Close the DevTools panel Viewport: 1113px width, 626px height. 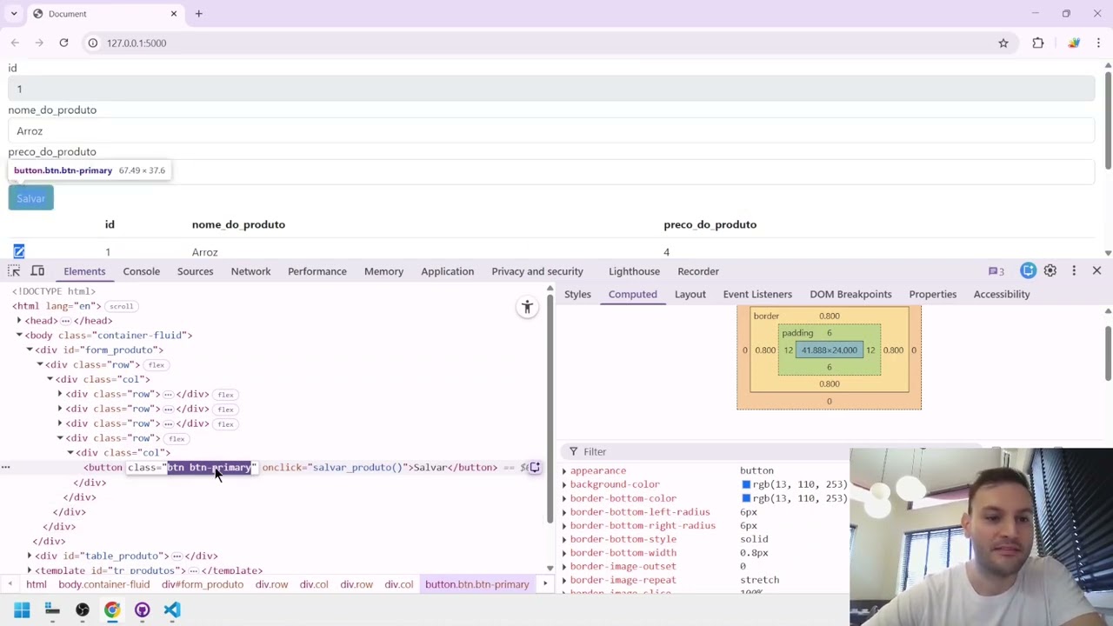pyautogui.click(x=1096, y=271)
